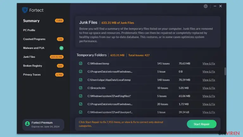This screenshot has height=137, width=243.
Task: Click View & Fix for AppData\Local\temp
Action: (209, 80)
